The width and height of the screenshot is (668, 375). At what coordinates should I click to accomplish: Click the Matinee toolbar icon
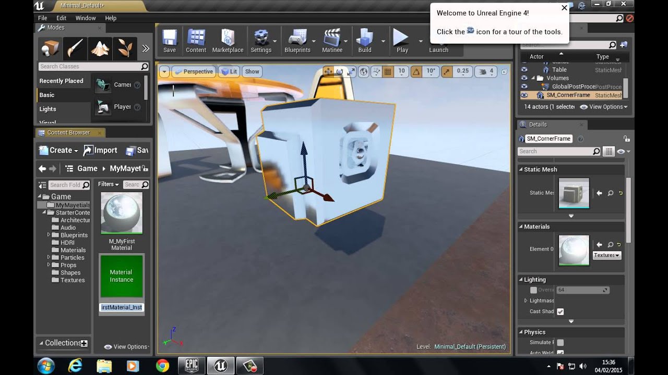pyautogui.click(x=332, y=41)
